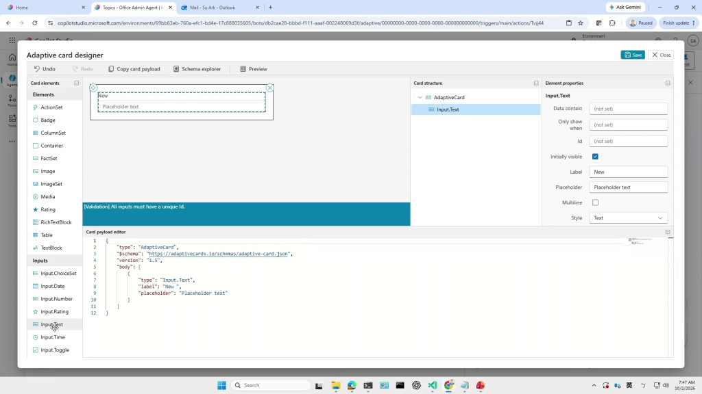This screenshot has height=394, width=702.
Task: Select Input.Text in Card structure tree
Action: [476, 109]
